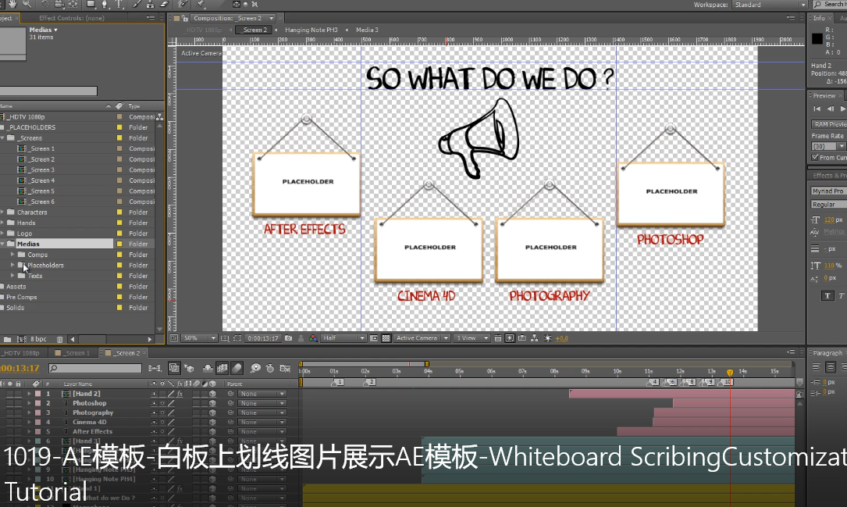This screenshot has width=847, height=507.
Task: Open the Half resolution dropdown
Action: (343, 338)
